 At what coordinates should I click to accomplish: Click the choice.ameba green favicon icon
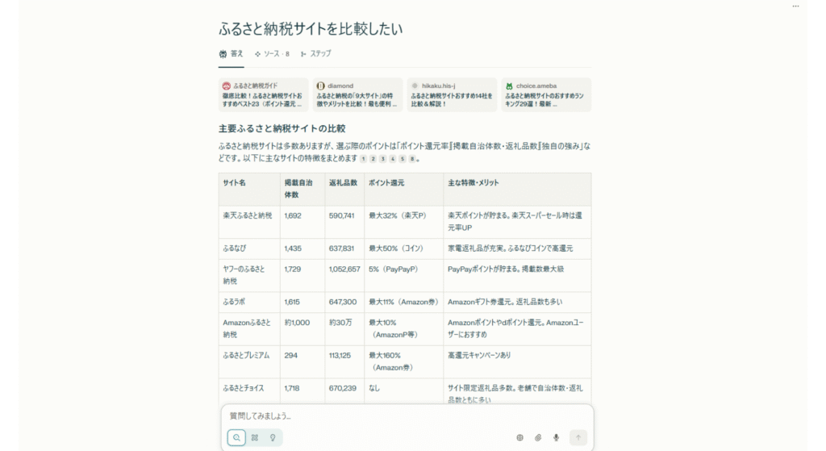[509, 86]
